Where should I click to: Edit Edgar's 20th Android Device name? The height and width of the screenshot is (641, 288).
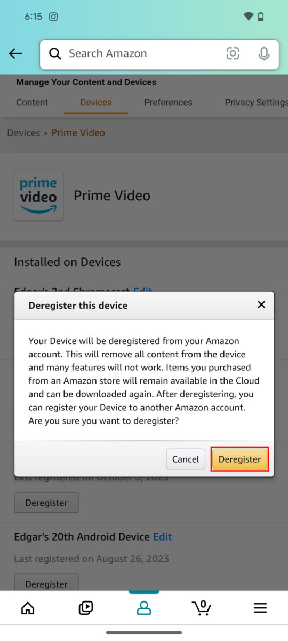click(163, 536)
